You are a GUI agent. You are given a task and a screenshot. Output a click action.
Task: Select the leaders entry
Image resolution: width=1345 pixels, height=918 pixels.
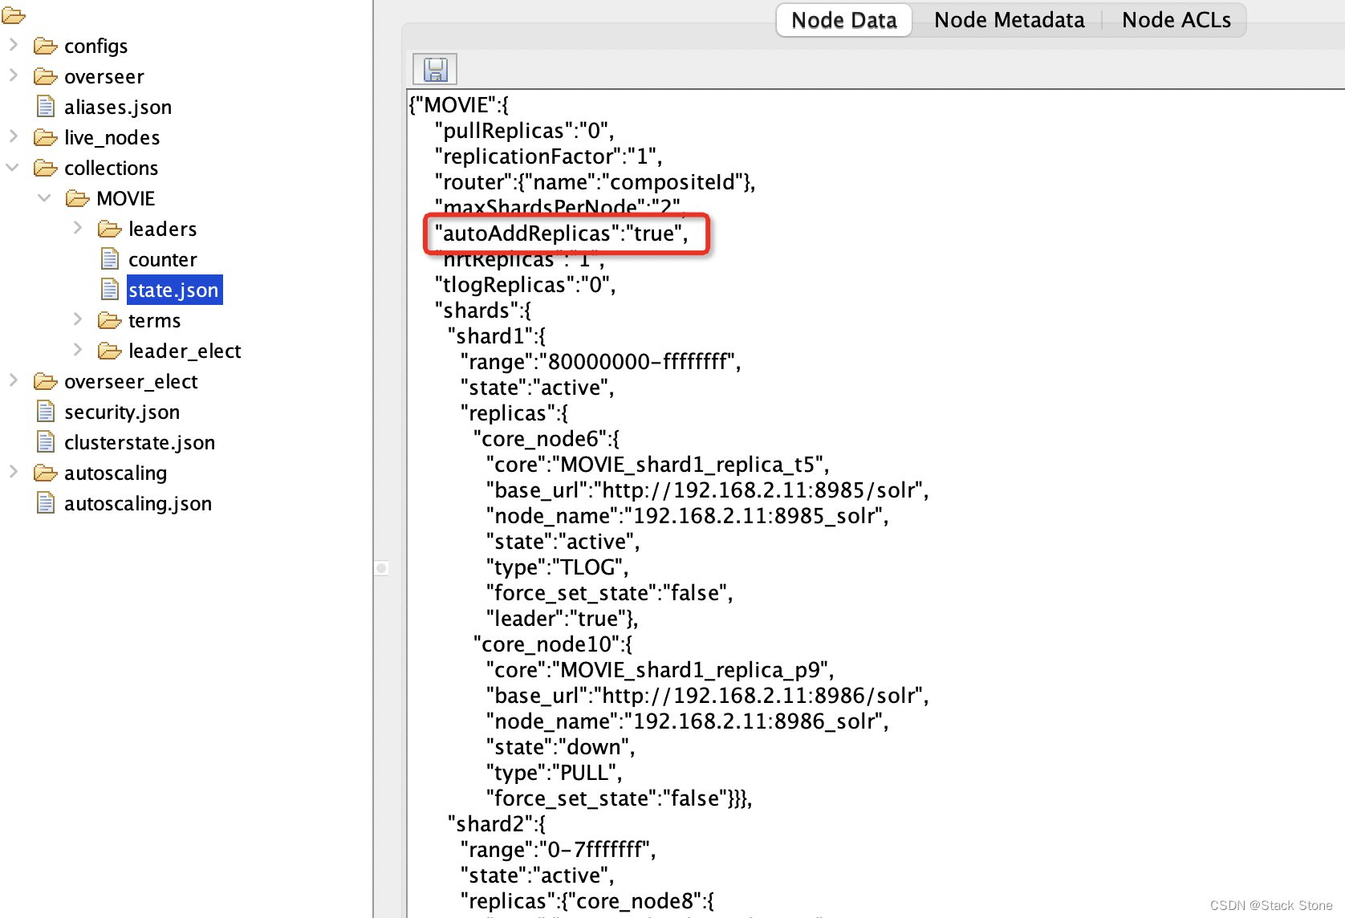[163, 229]
